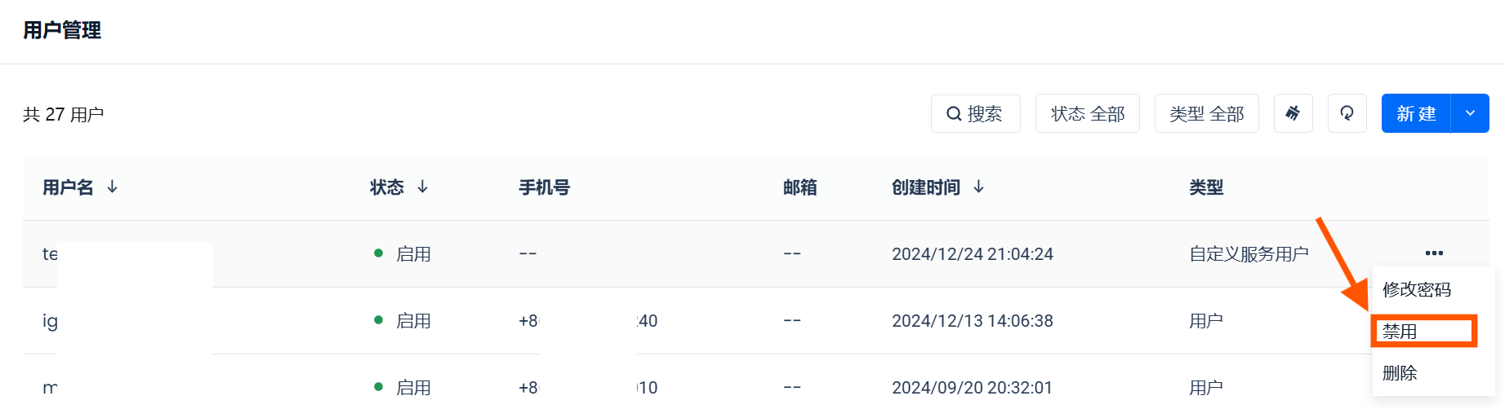Click the 手机号 column header
This screenshot has width=1505, height=409.
[x=544, y=187]
